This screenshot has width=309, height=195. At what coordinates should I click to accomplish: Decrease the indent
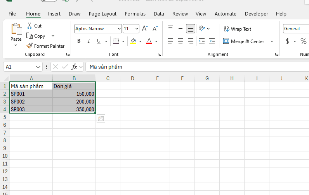pos(202,41)
